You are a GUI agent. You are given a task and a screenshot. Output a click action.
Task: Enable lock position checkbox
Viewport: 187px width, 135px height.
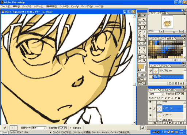point(169,98)
